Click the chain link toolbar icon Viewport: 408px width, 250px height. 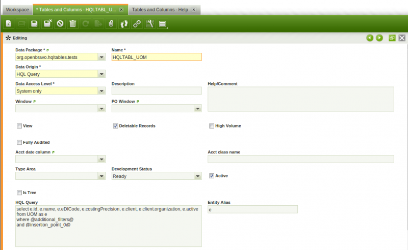tap(137, 24)
